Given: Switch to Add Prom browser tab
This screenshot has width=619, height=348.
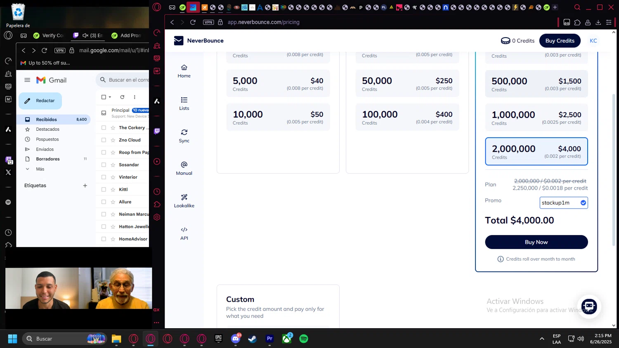Looking at the screenshot, I should pos(126,35).
